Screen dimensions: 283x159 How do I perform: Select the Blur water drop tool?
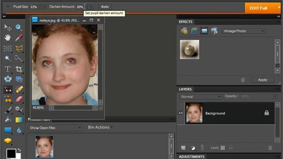(19, 130)
